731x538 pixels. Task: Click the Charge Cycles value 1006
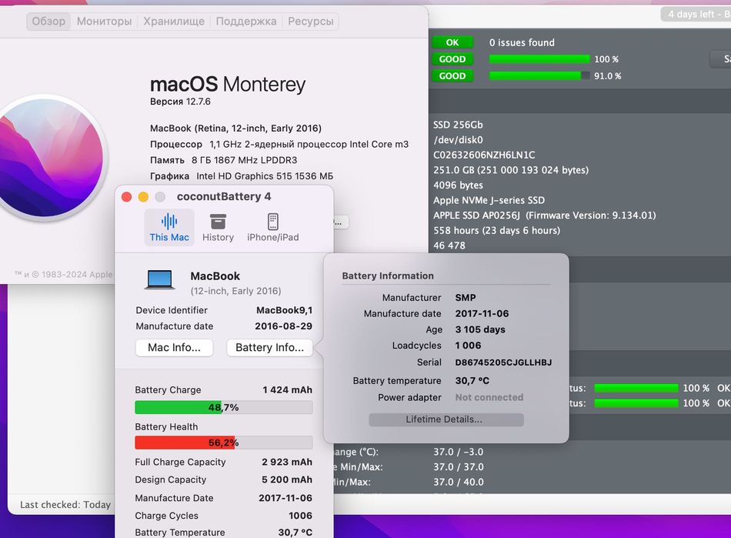tap(300, 516)
